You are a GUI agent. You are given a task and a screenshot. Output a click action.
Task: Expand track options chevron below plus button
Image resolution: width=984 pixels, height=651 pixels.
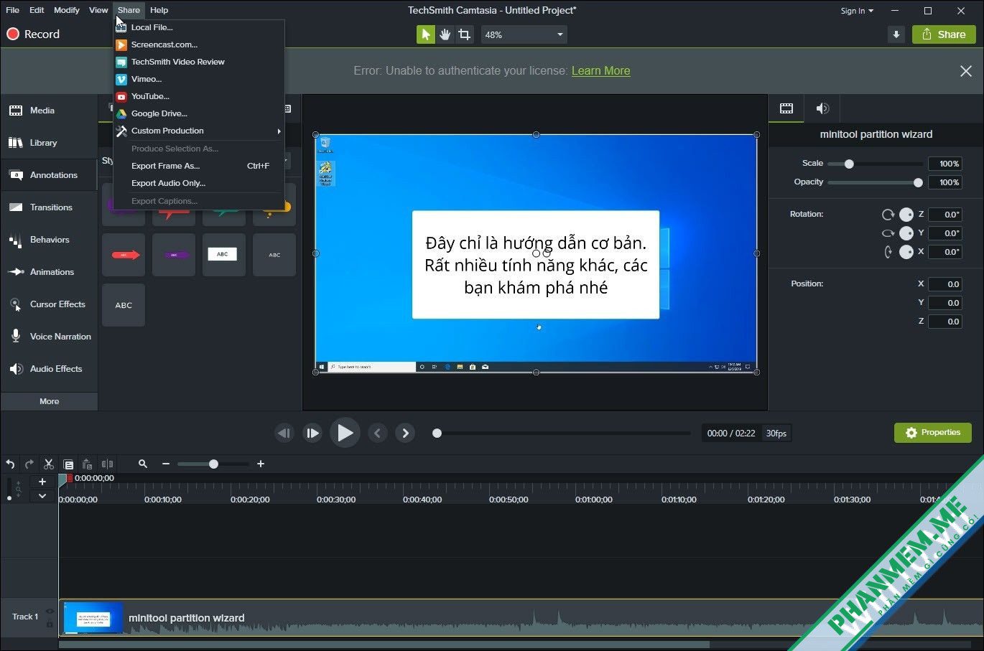42,495
